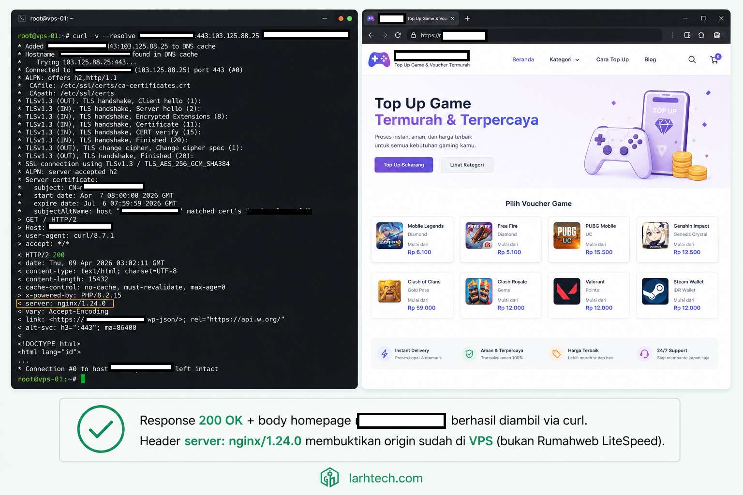743x495 pixels.
Task: Click the terminal prompt cursor on last line
Action: [83, 379]
